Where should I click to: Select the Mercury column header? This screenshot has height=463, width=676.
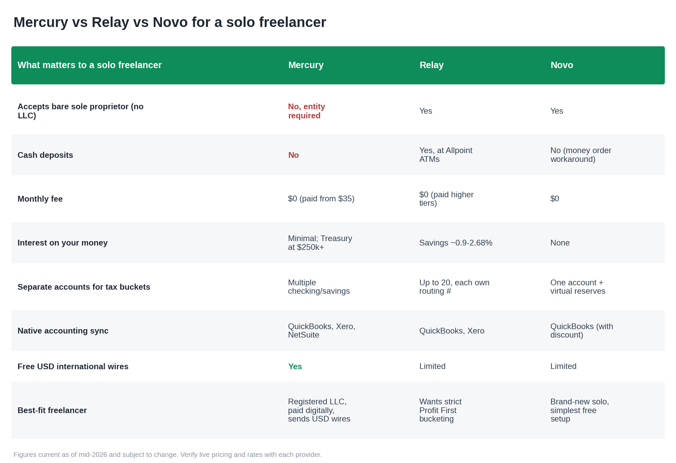[306, 65]
